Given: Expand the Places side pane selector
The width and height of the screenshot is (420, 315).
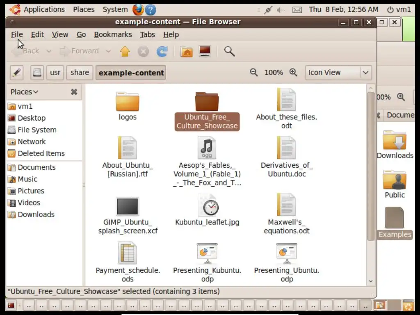Looking at the screenshot, I should [x=24, y=92].
